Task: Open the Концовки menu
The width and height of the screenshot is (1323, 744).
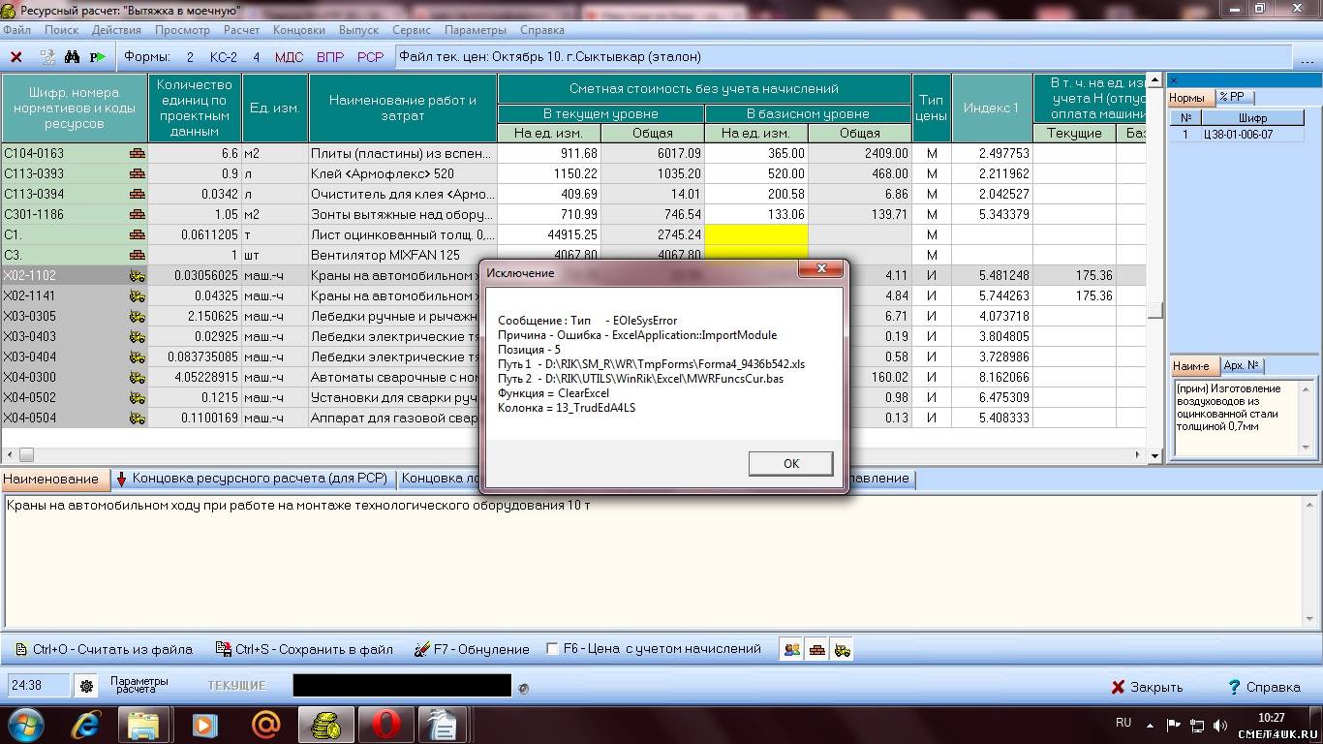Action: point(299,30)
